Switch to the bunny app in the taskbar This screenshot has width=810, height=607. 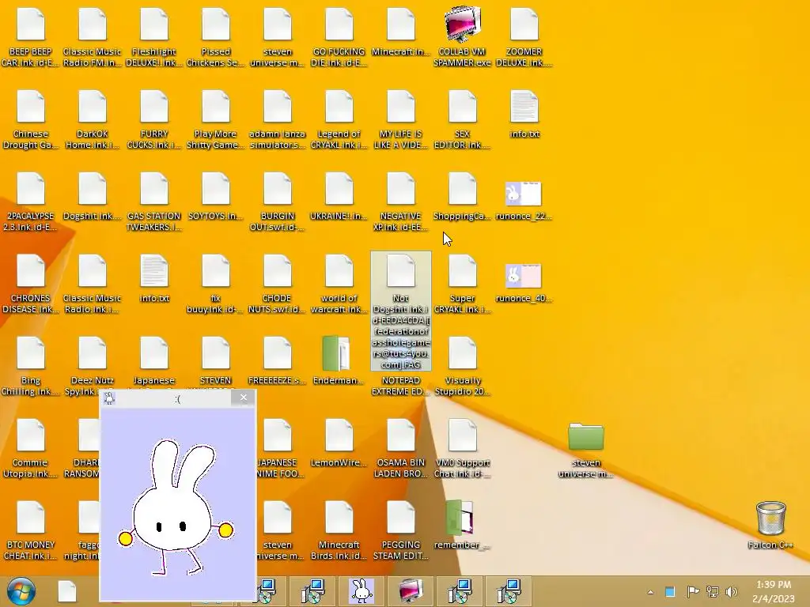pos(361,591)
